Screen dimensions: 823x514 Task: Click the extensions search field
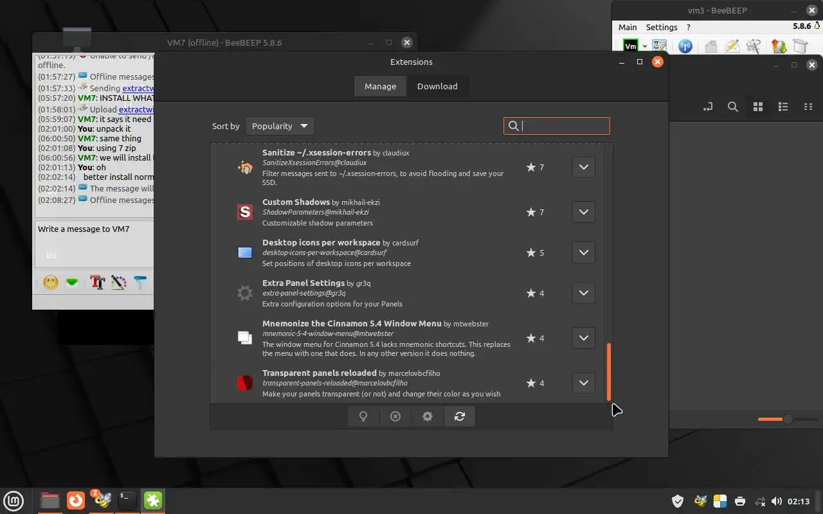point(557,126)
